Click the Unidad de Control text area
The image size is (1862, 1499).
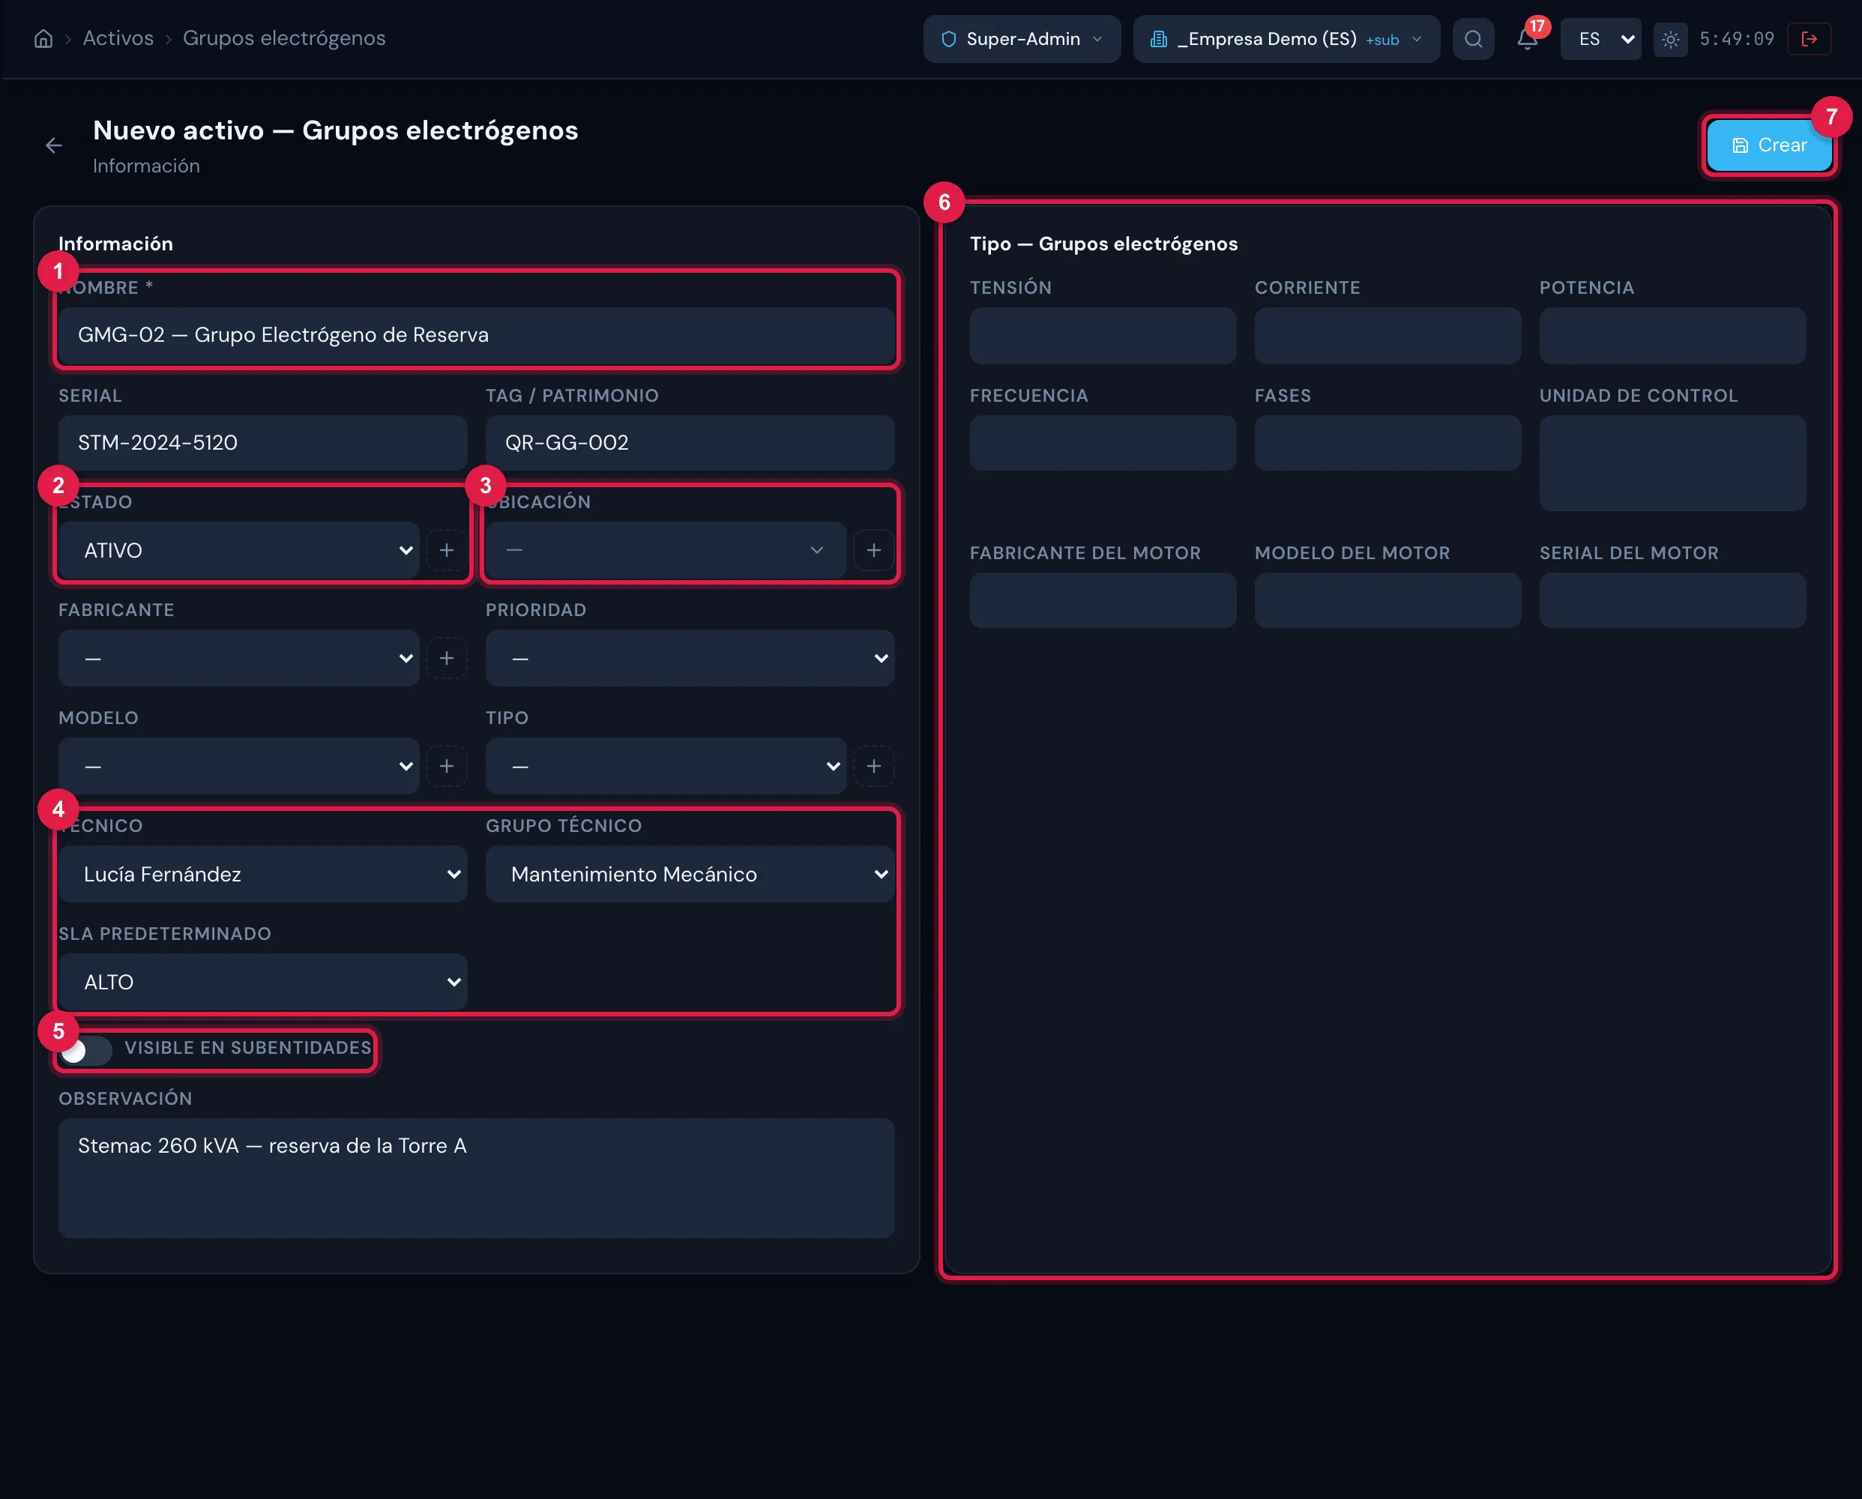1672,463
